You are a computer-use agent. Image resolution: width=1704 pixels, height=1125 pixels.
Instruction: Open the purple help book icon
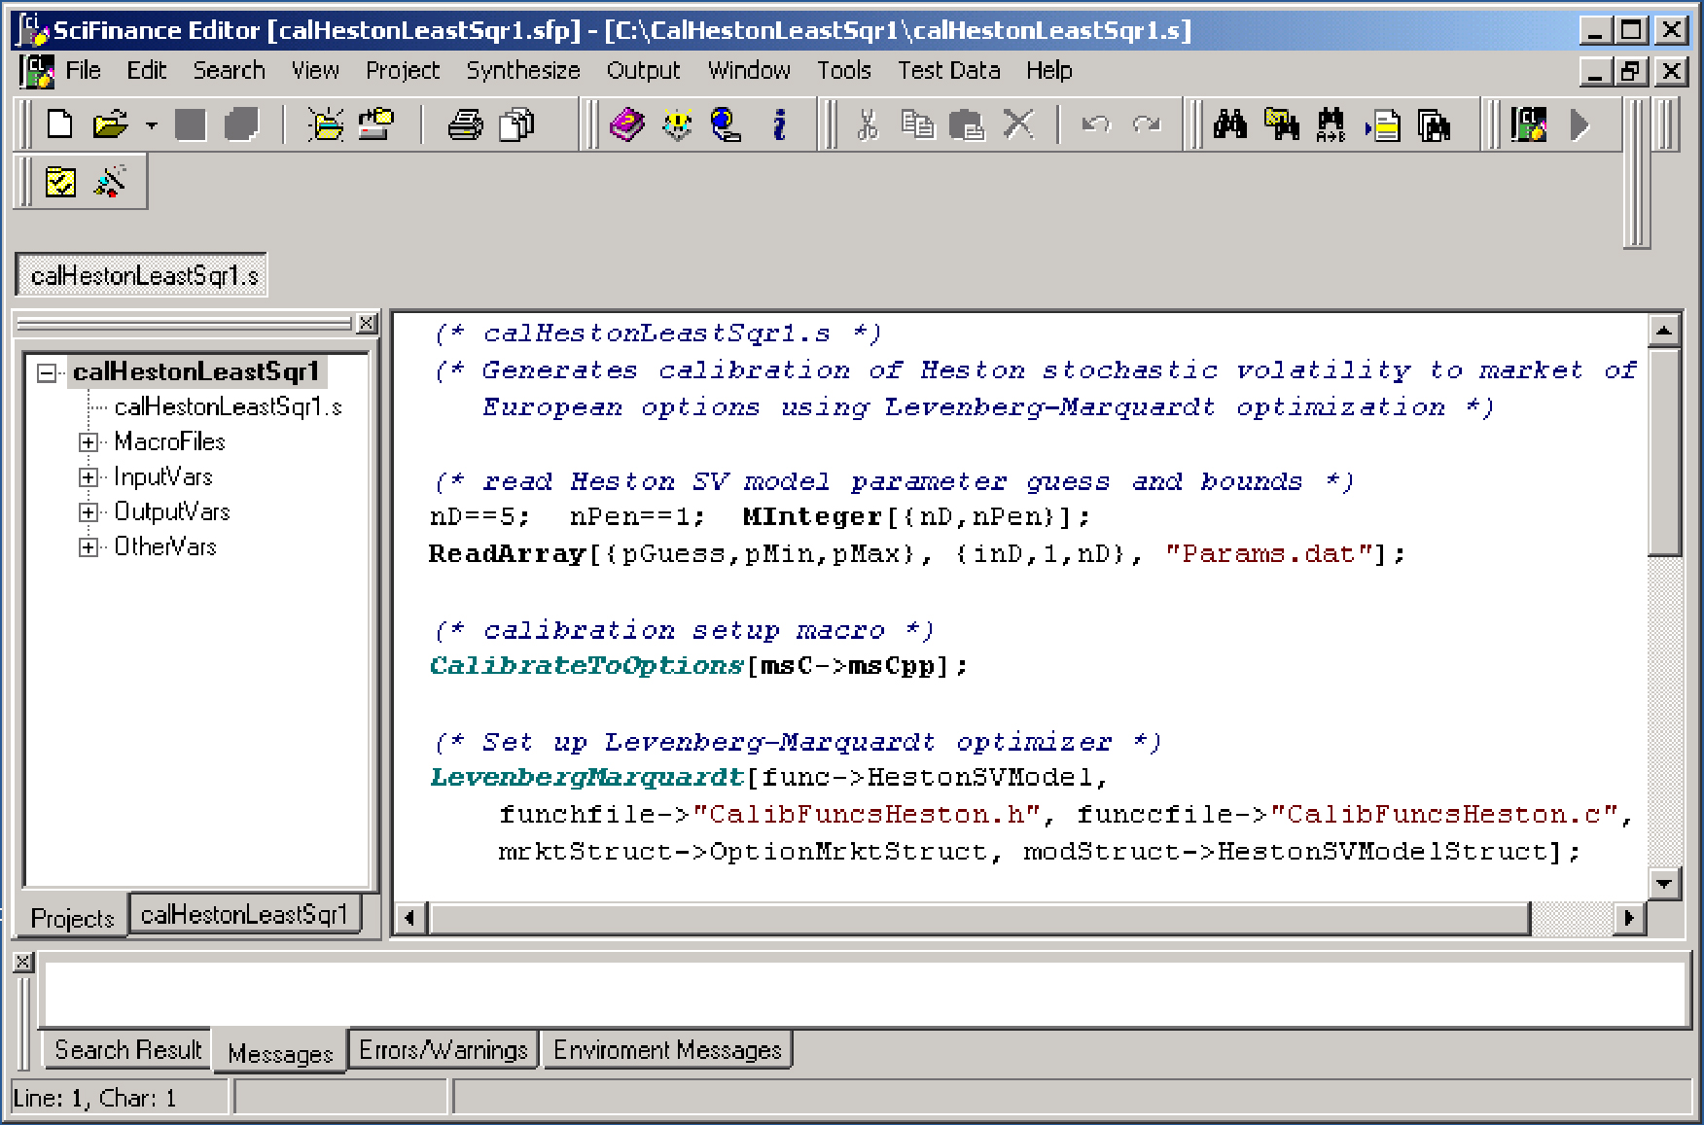coord(626,124)
